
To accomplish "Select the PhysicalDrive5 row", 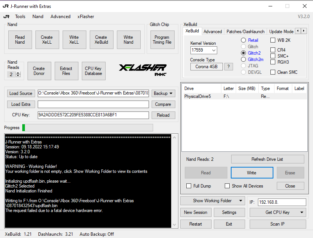I will coord(245,96).
